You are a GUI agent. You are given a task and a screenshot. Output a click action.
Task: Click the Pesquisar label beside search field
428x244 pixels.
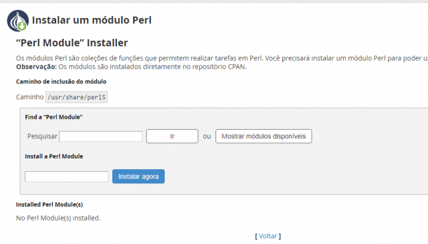click(x=42, y=136)
